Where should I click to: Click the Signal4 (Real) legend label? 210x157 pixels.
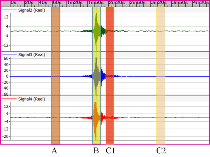(x=31, y=99)
